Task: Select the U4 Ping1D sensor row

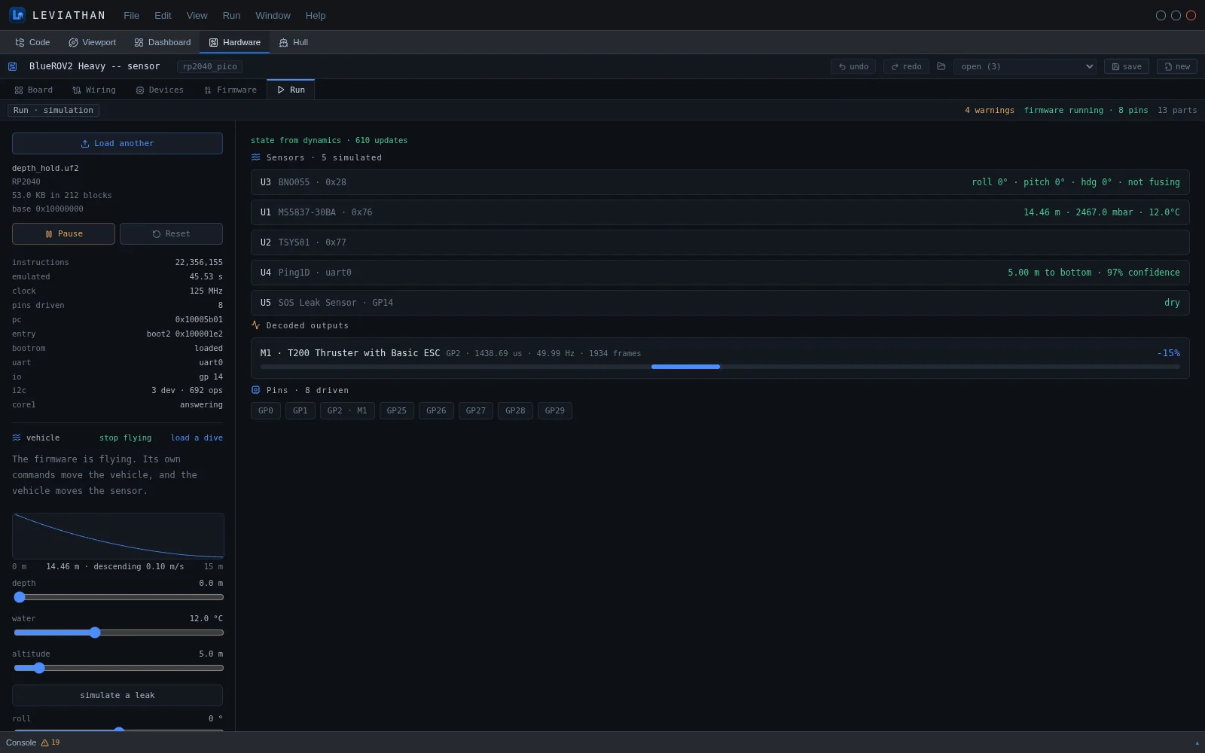Action: click(720, 273)
